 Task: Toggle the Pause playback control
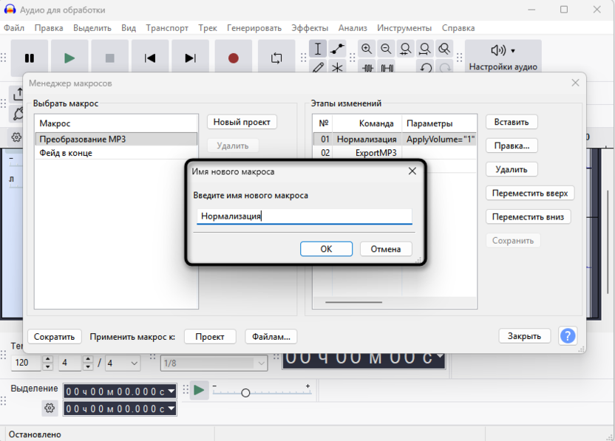point(30,56)
